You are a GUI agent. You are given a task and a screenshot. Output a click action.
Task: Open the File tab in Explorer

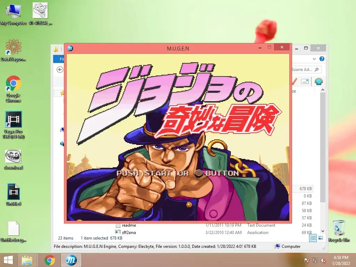tap(59, 59)
